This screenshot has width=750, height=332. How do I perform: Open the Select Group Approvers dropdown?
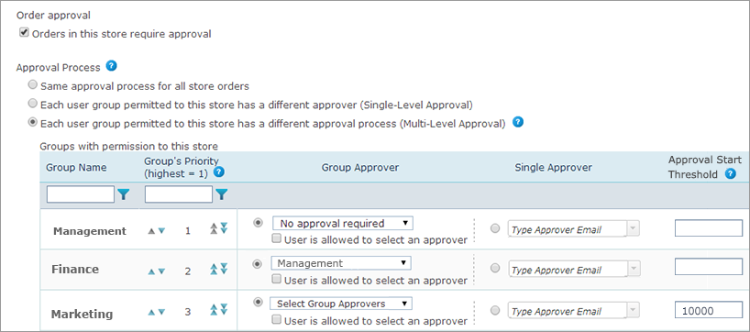(x=341, y=304)
